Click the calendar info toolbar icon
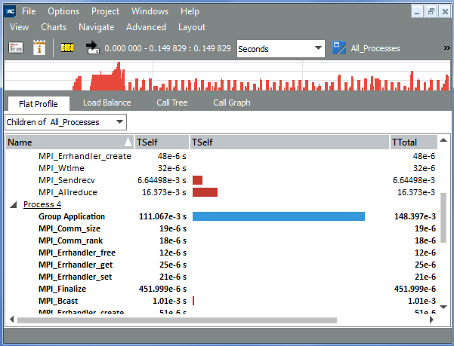 (x=39, y=47)
